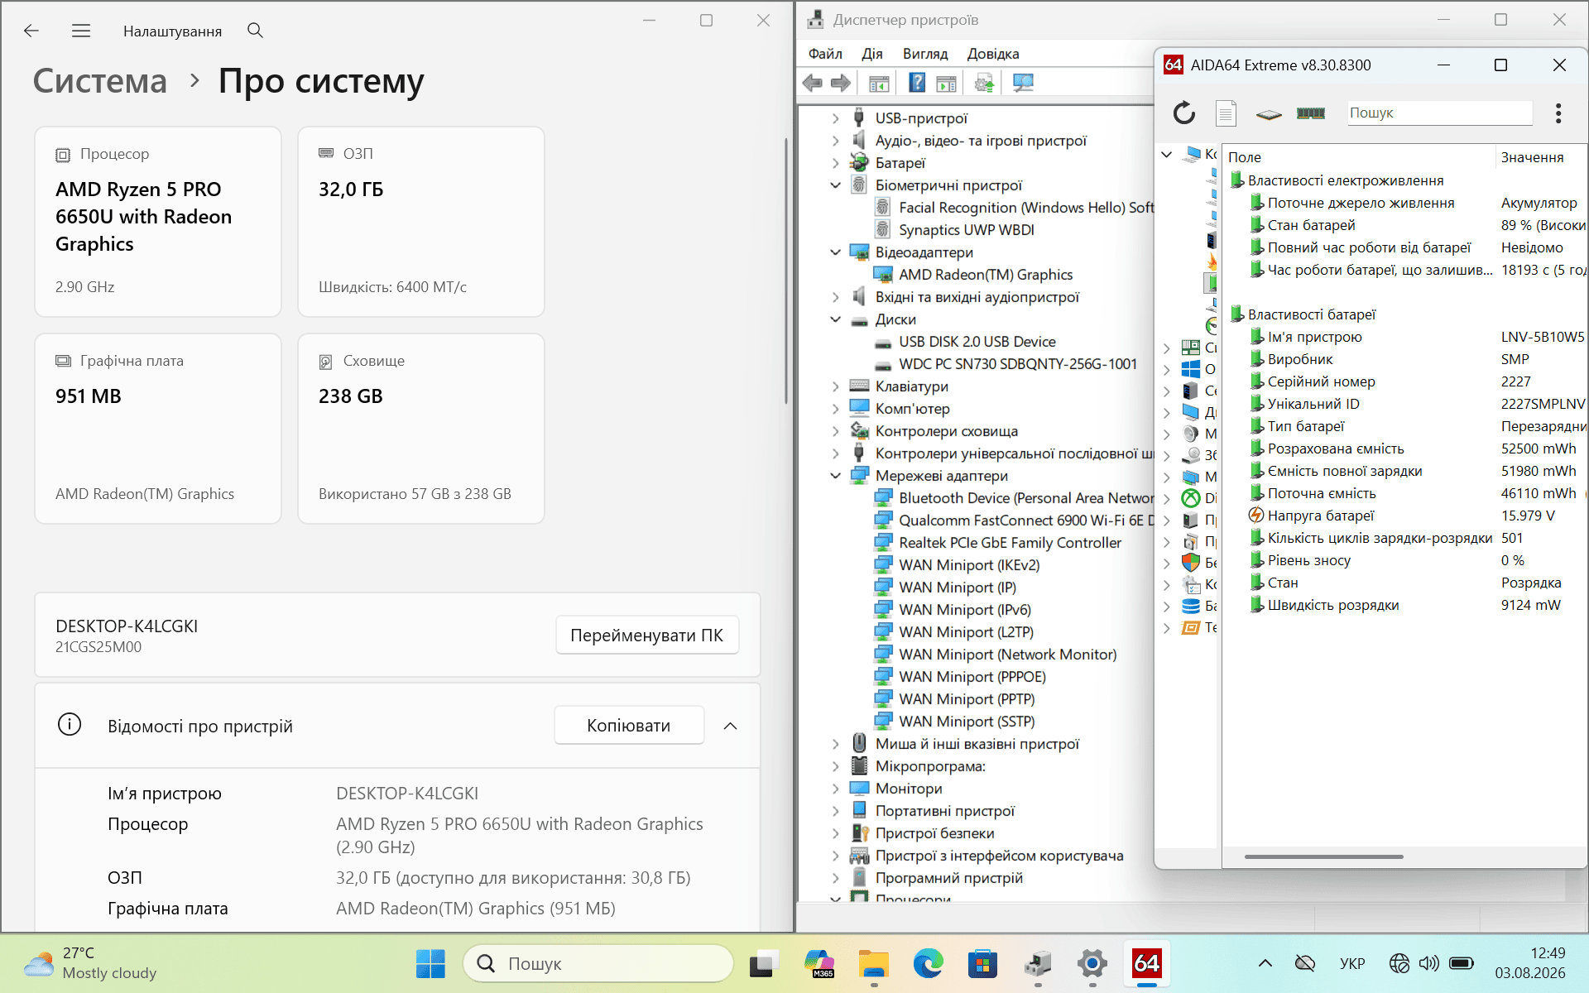1589x993 pixels.
Task: Click the CPU chip icon in AIDA64 toolbar
Action: click(x=1269, y=113)
